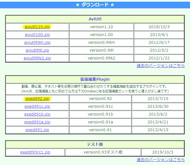The height and width of the screenshot is (165, 190).
Task: Click the ダウンロード page heading
Action: [x=95, y=5]
